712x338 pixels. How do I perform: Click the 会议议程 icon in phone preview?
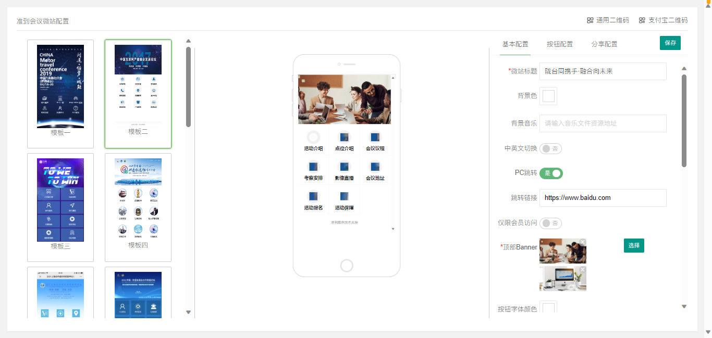click(x=375, y=137)
